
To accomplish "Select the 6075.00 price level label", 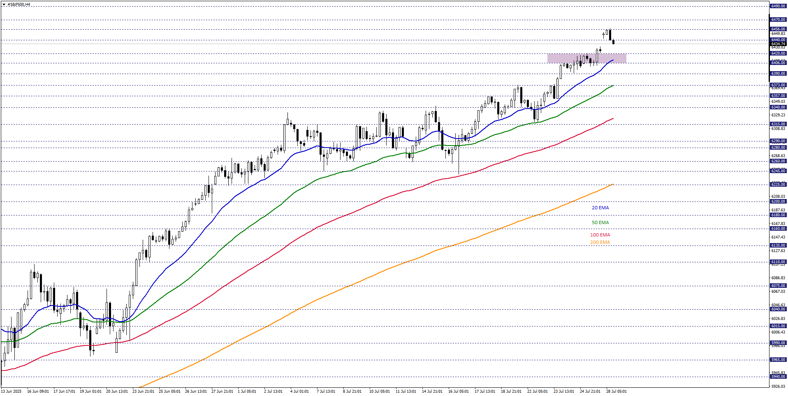I will (x=778, y=286).
